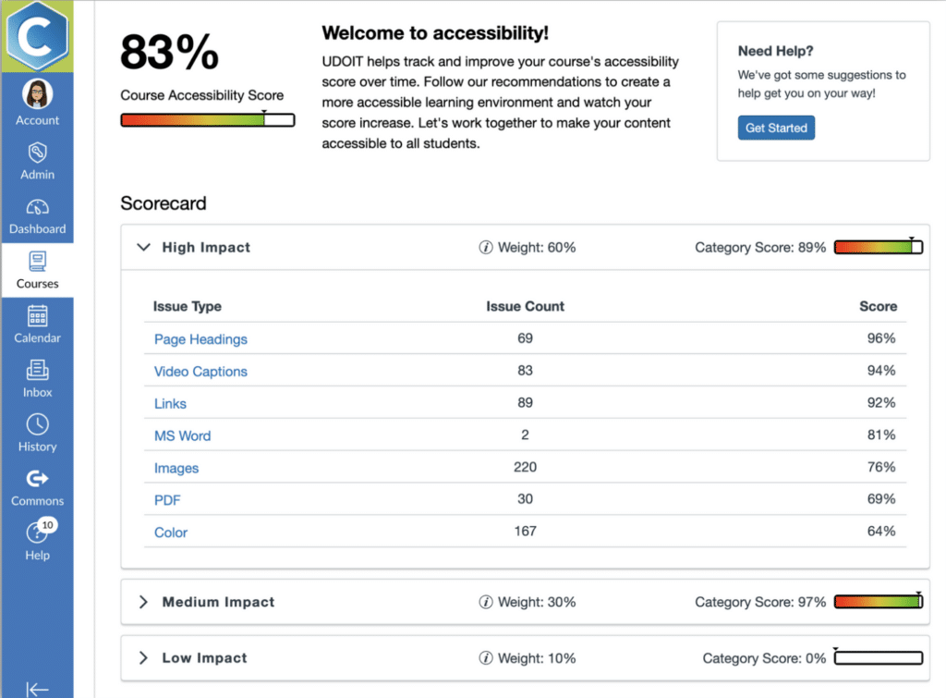946x698 pixels.
Task: Click the Canvas logo at top
Action: [x=37, y=35]
